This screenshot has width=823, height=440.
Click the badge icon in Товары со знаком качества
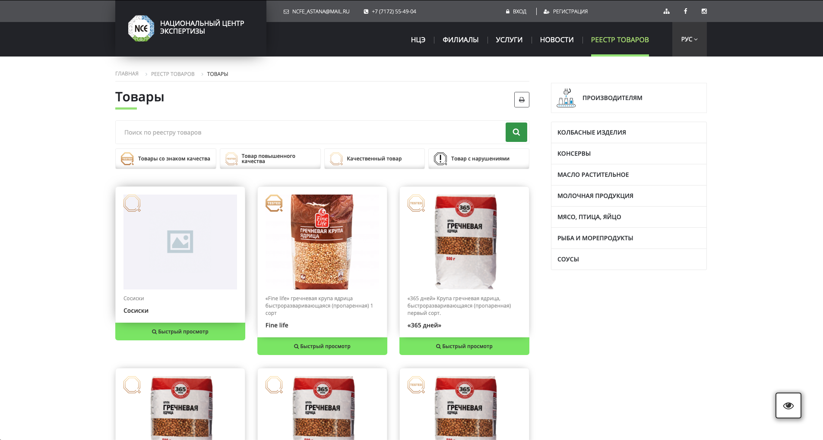127,159
